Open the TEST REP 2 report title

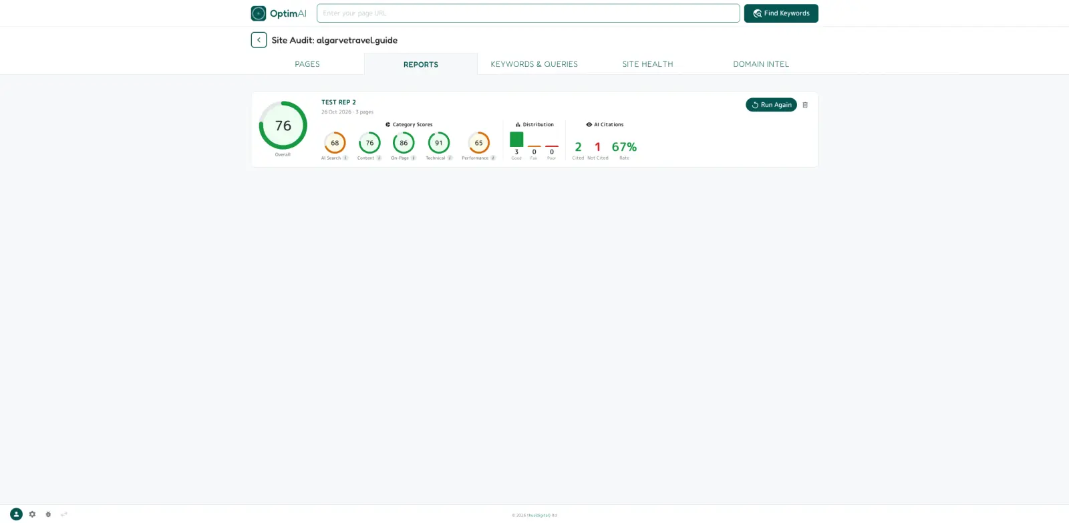[339, 103]
